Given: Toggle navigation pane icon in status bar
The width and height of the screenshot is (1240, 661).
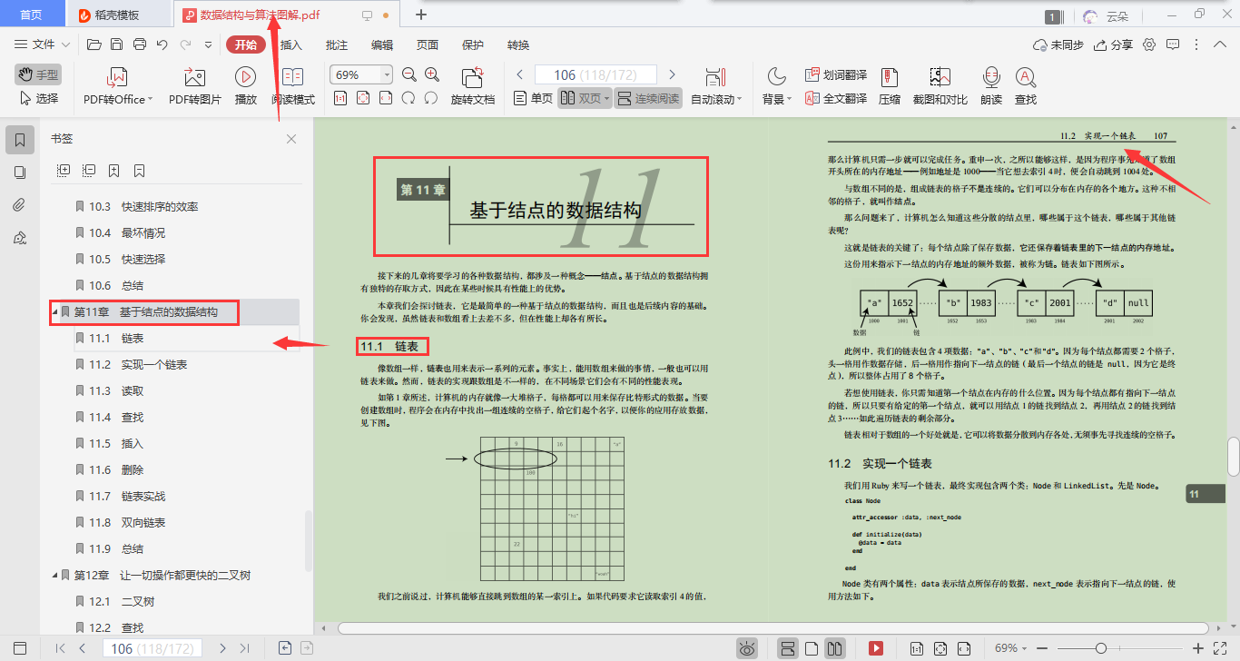Looking at the screenshot, I should [x=20, y=648].
